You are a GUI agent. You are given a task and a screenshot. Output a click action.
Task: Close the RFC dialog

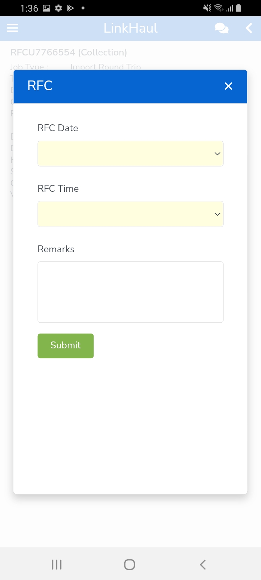pos(228,86)
